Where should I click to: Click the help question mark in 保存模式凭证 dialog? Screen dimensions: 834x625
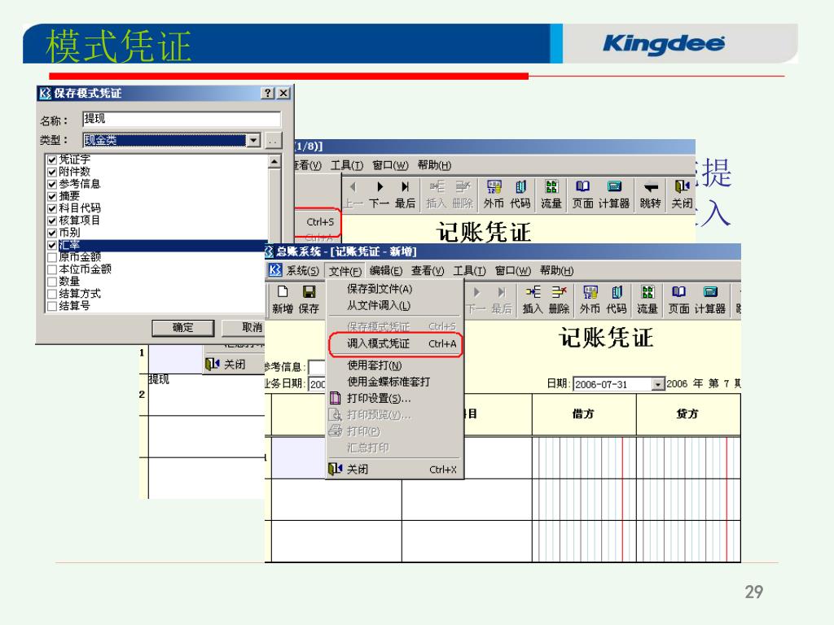click(x=267, y=93)
